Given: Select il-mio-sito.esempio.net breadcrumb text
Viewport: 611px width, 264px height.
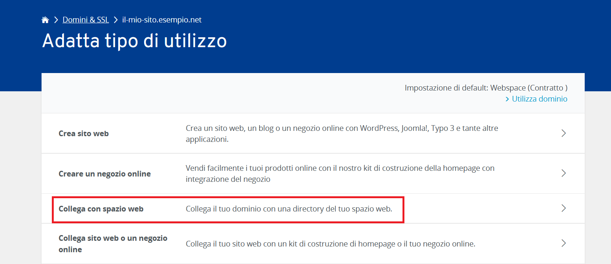Looking at the screenshot, I should point(162,20).
